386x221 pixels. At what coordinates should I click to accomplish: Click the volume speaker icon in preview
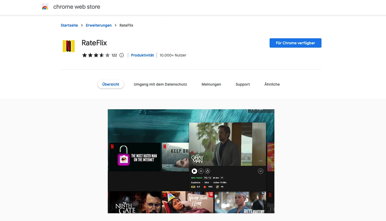pyautogui.click(x=260, y=161)
